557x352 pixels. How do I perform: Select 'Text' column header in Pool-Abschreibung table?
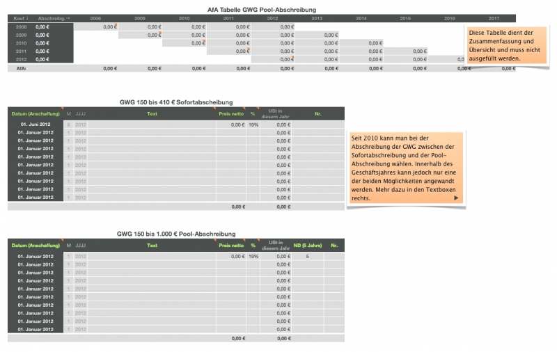point(152,245)
